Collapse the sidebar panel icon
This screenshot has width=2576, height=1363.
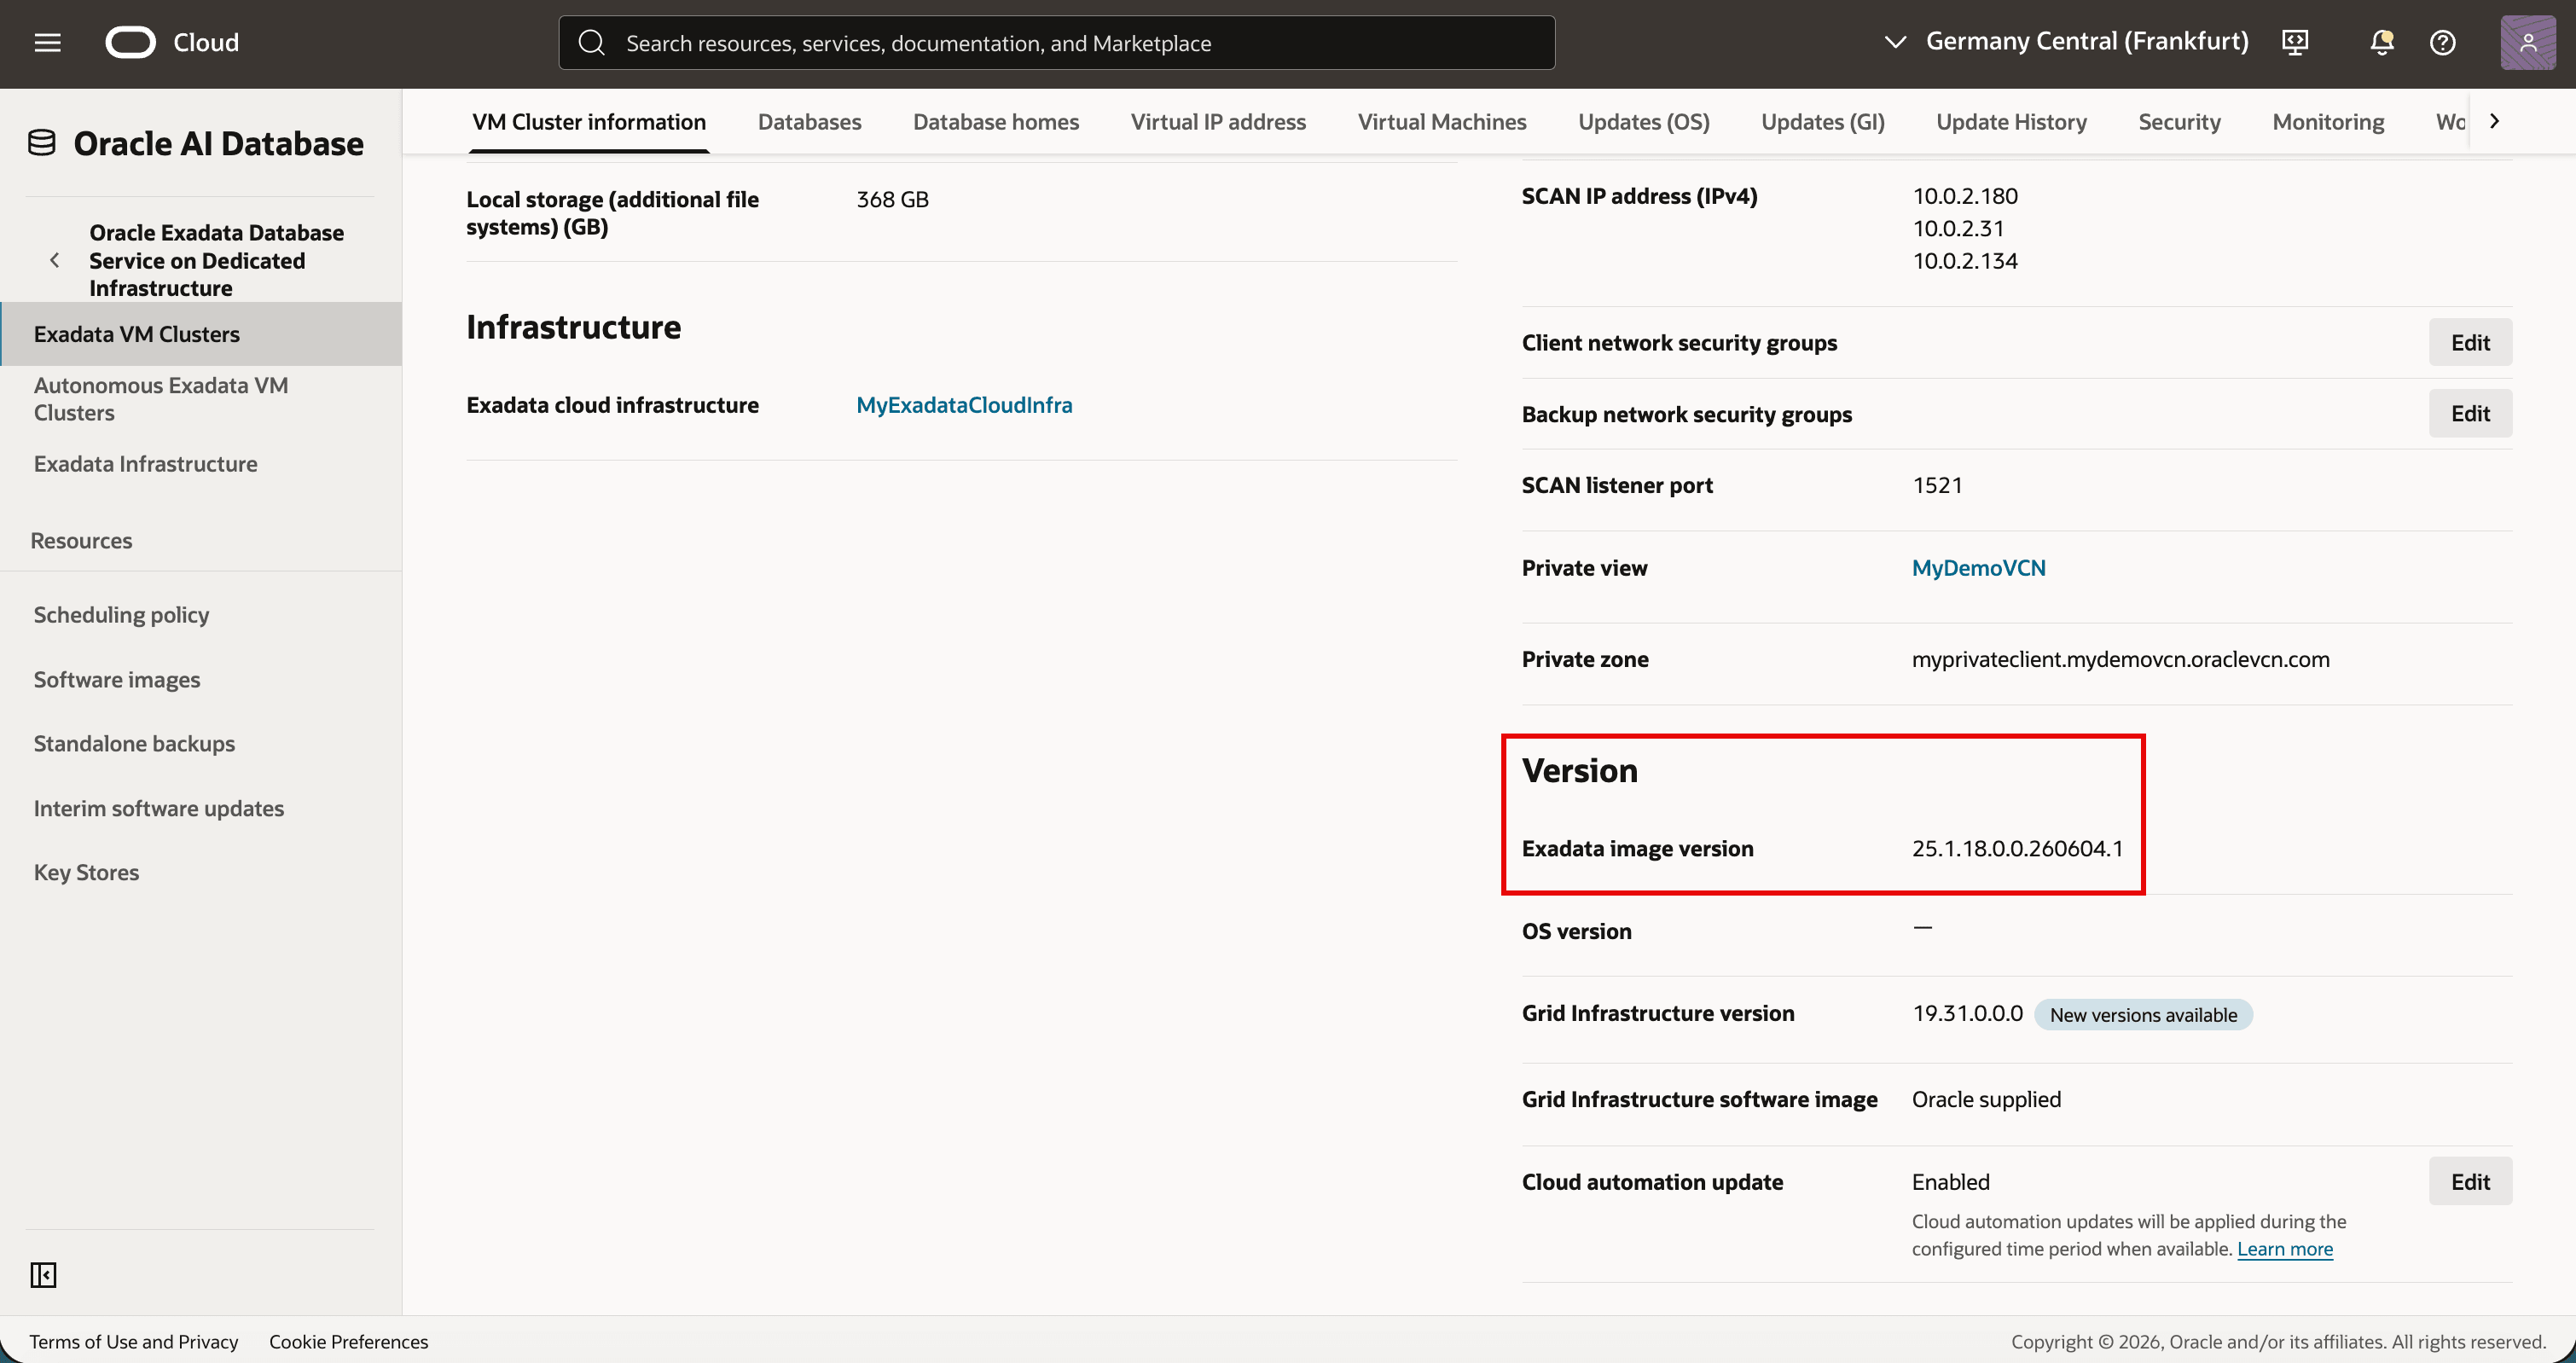[43, 1275]
